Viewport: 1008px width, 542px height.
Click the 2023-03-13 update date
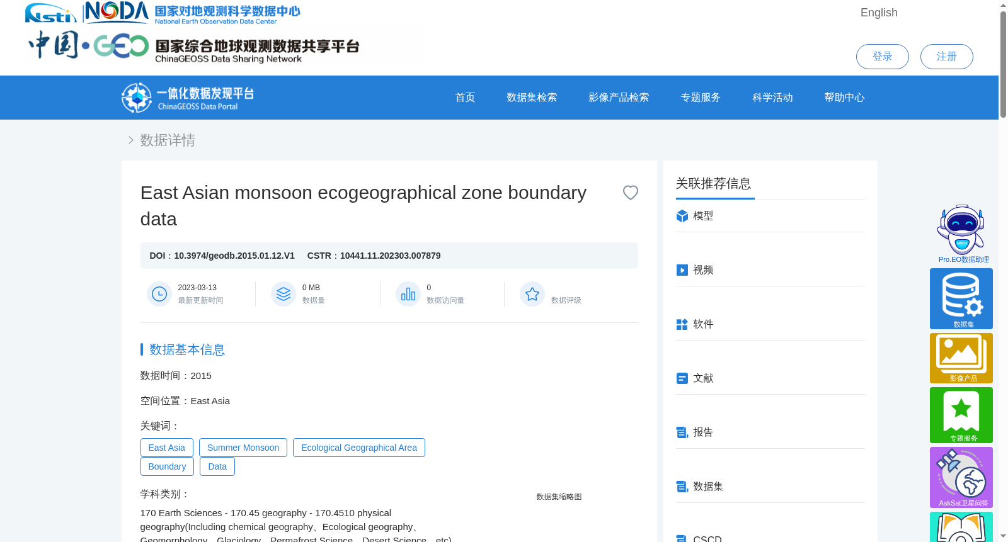197,288
